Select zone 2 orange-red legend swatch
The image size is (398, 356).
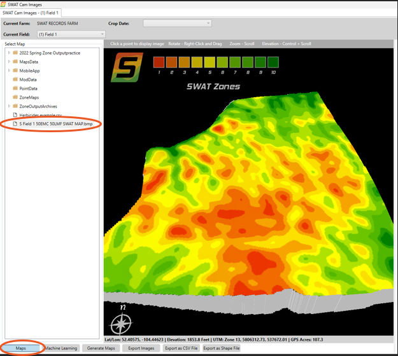click(x=171, y=62)
